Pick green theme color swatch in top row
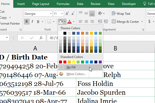155x103 pixels. pyautogui.click(x=100, y=33)
